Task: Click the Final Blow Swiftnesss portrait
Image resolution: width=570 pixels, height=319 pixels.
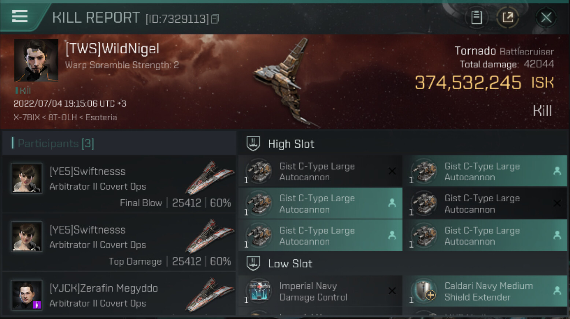Action: 26,178
